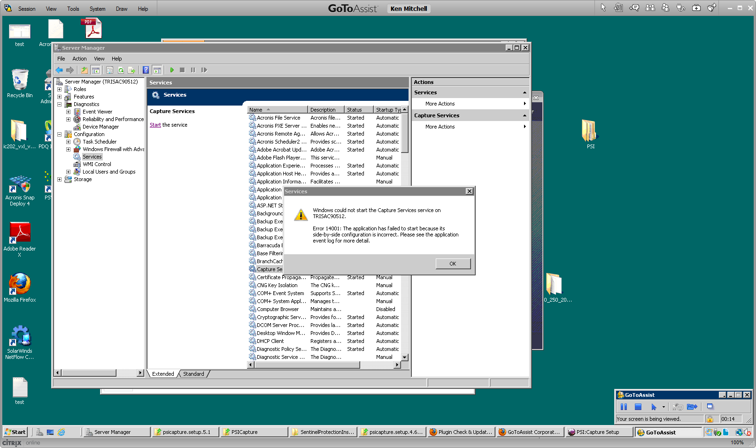Switch to the Standard tab
This screenshot has height=448, width=756.
[193, 374]
